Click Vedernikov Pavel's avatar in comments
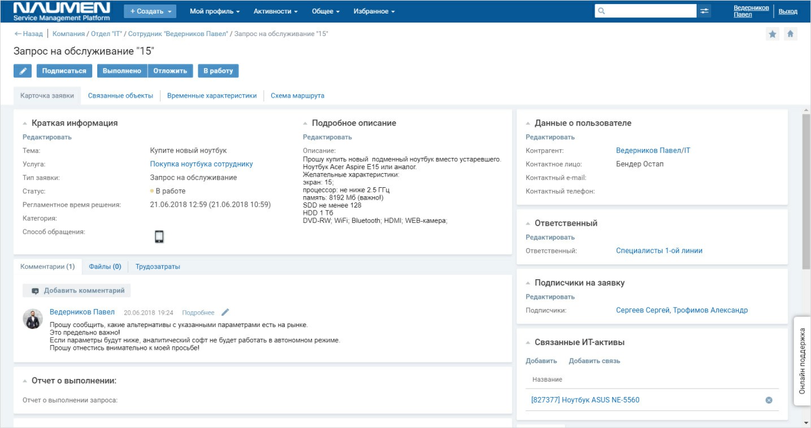The width and height of the screenshot is (811, 428). [x=33, y=319]
